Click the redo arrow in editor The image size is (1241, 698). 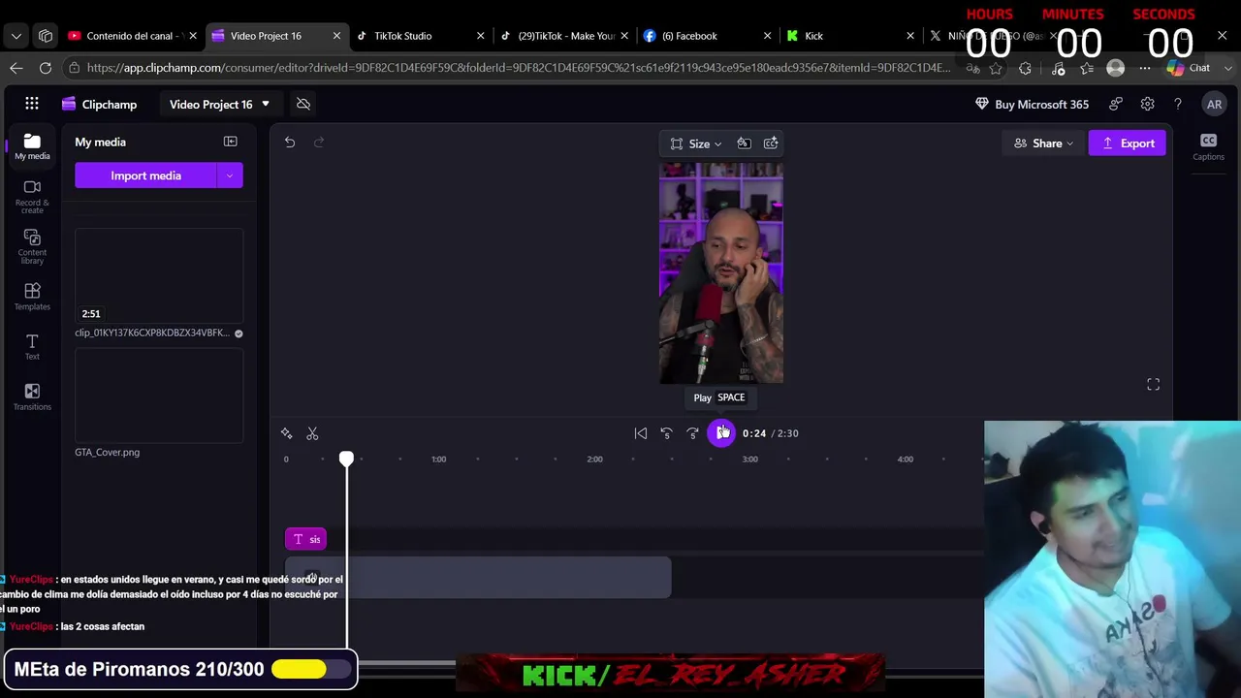[x=319, y=143]
